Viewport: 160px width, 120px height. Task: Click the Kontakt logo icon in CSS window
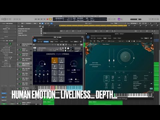(x=34, y=45)
